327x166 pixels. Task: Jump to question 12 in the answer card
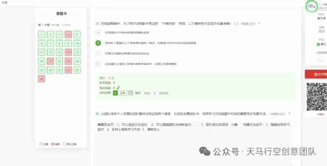point(51,52)
